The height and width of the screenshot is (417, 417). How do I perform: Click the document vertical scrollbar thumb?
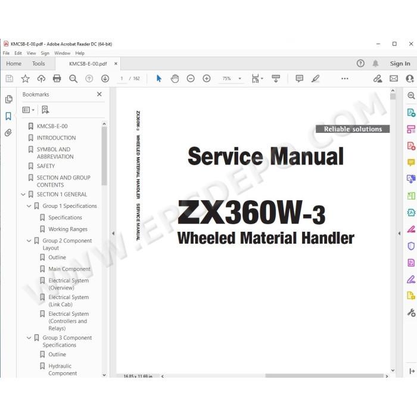tap(393, 97)
